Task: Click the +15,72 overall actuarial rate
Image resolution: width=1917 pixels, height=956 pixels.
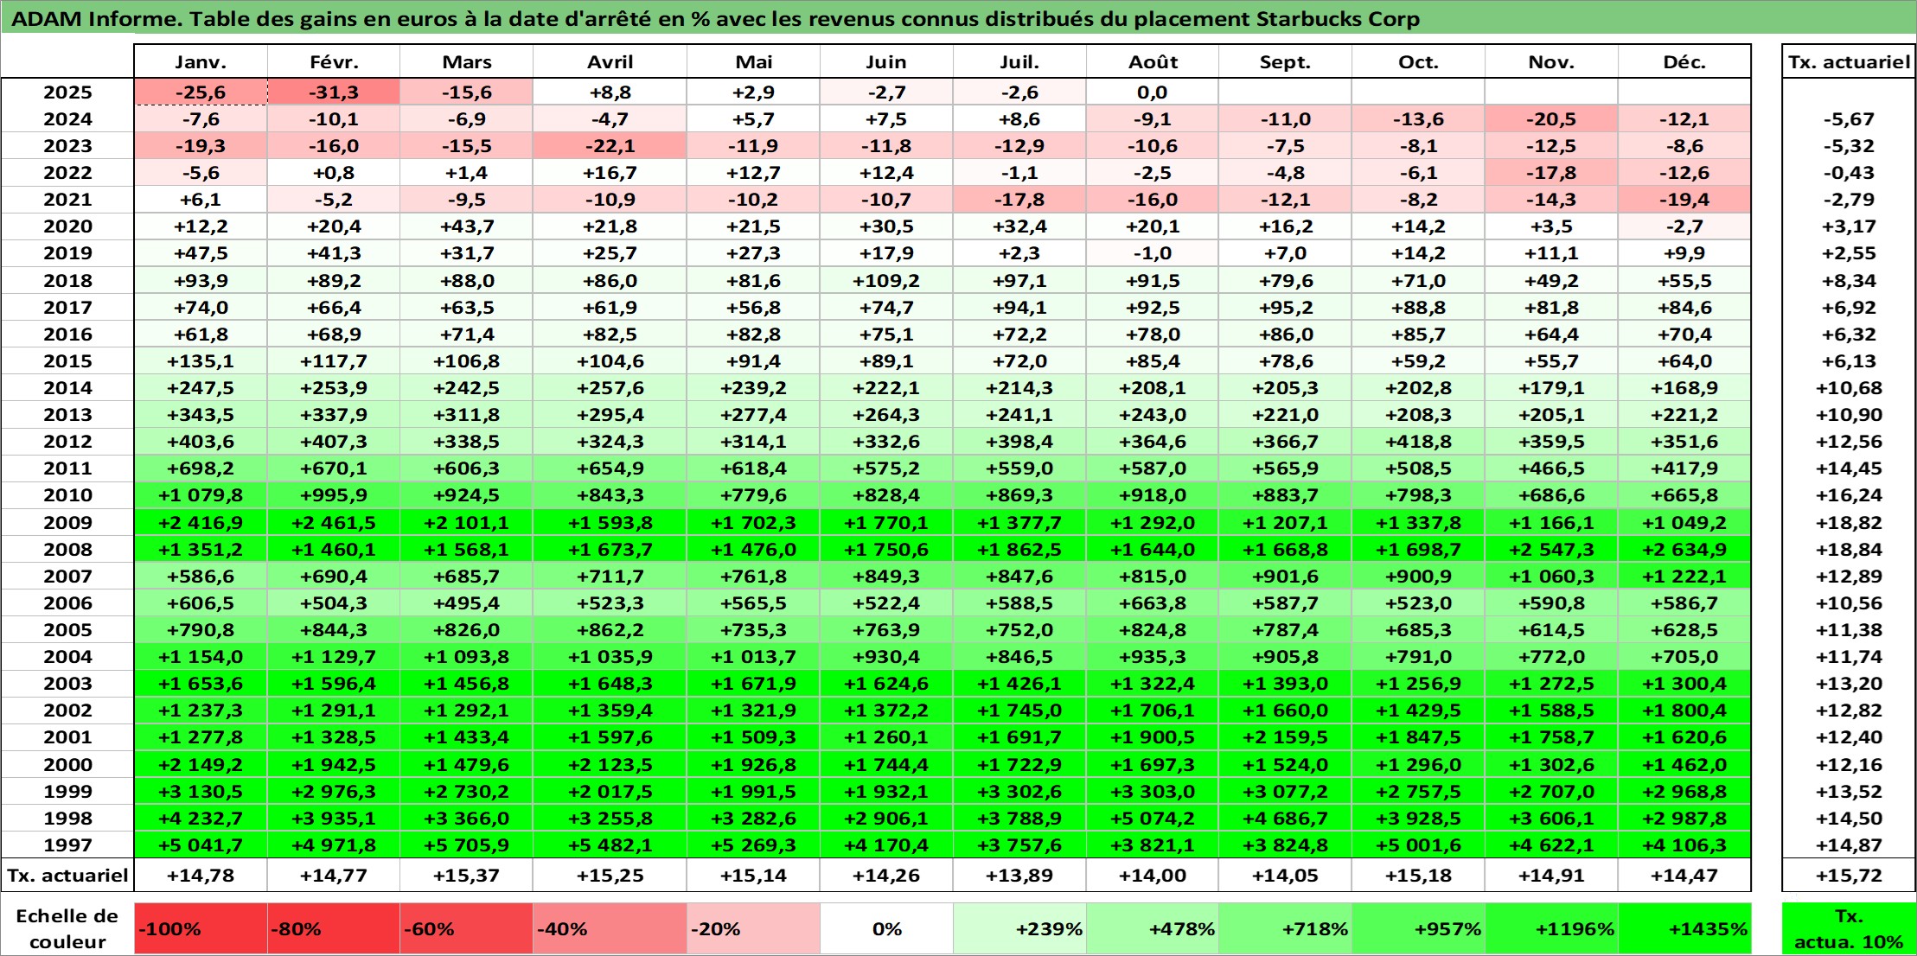Action: click(x=1849, y=875)
